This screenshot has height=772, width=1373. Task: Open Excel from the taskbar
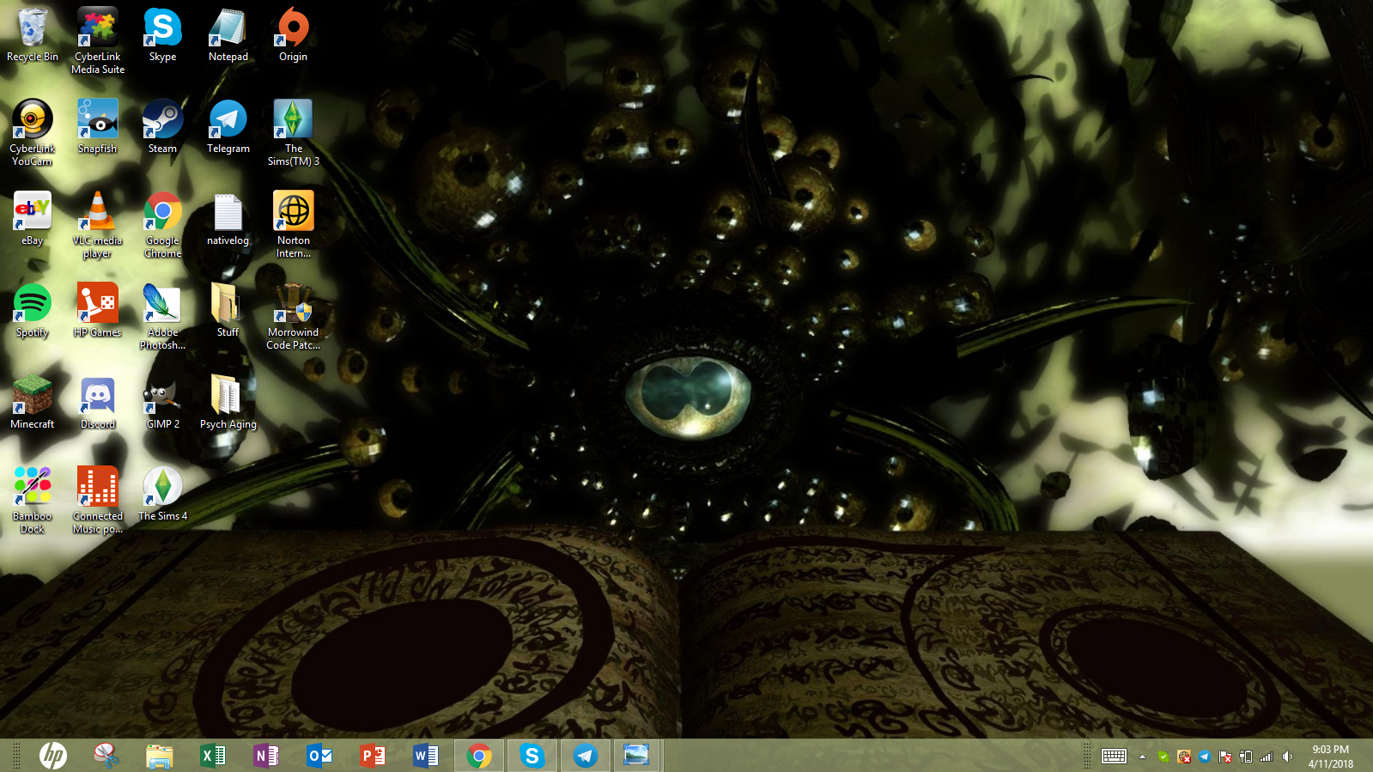coord(213,756)
